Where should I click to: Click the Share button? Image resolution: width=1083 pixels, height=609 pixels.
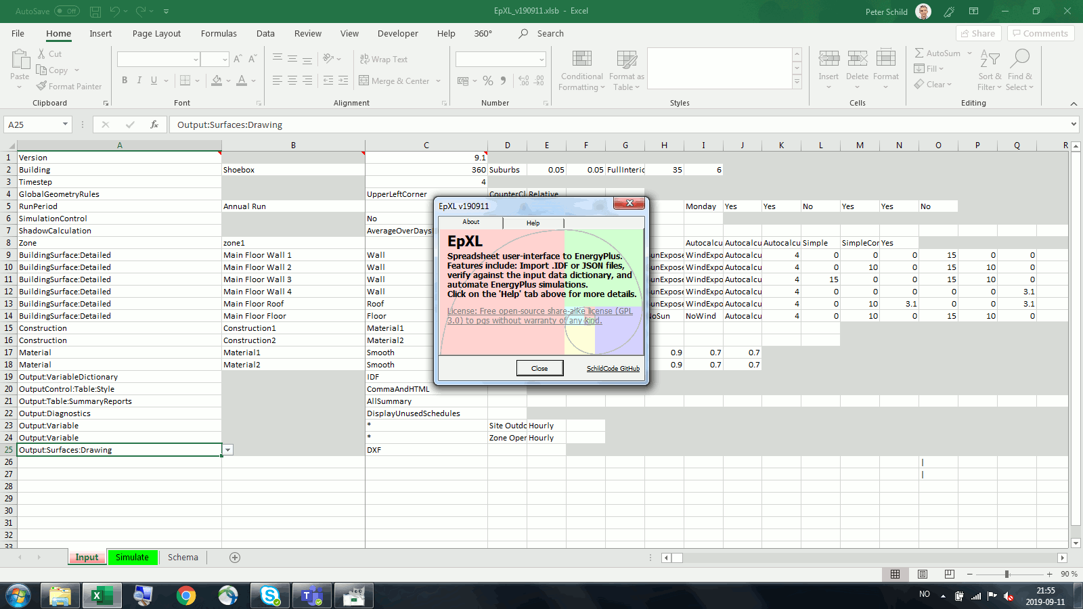pos(978,34)
